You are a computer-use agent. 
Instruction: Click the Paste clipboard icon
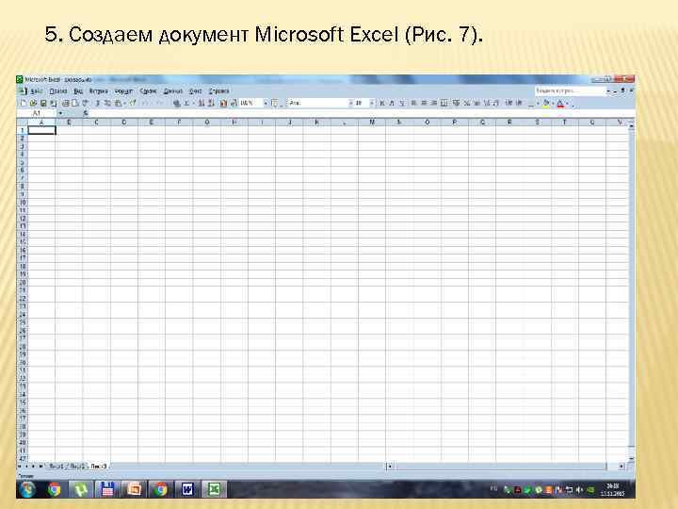click(118, 103)
